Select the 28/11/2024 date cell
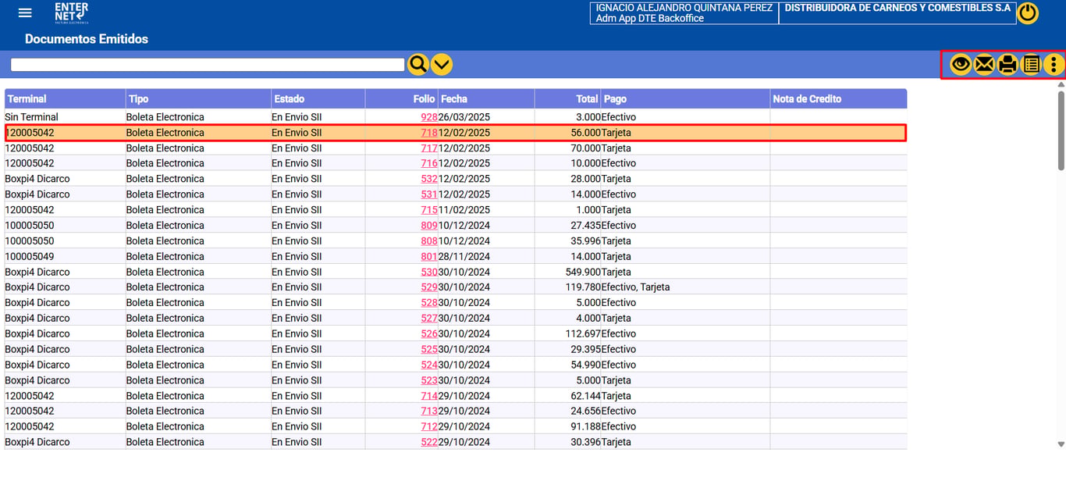Screen dimensions: 1066x481 tap(486, 256)
